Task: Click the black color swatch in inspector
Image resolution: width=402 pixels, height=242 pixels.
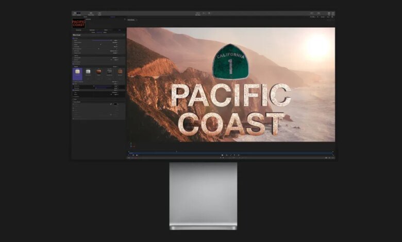Action: [x=116, y=103]
